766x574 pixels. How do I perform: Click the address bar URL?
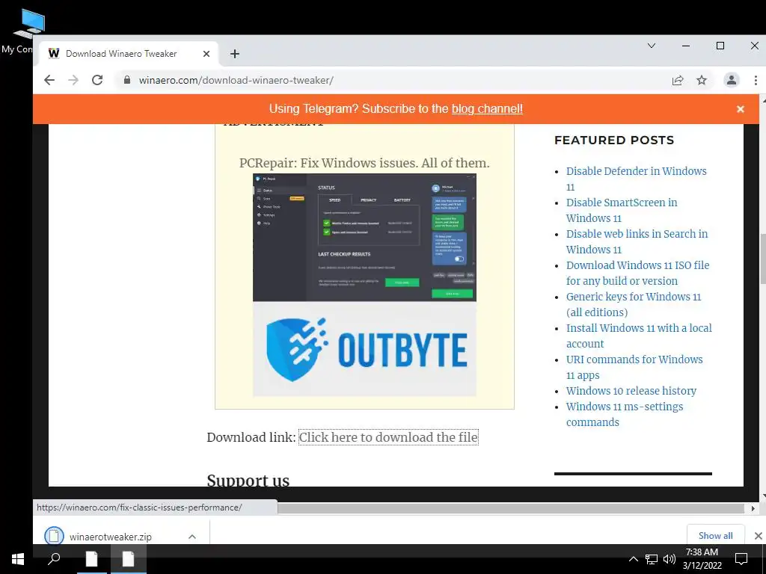236,80
